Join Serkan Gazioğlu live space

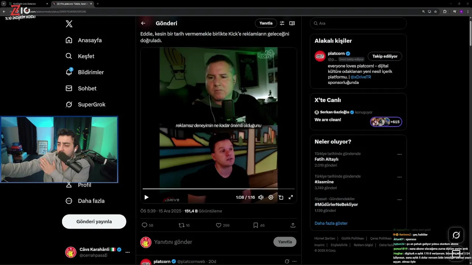pyautogui.click(x=358, y=116)
